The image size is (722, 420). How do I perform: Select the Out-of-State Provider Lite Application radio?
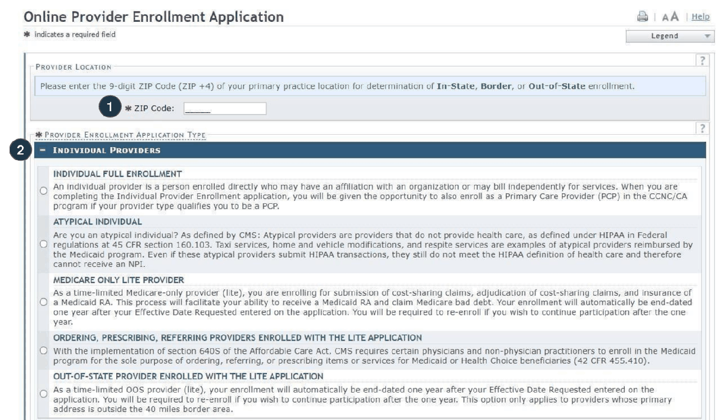click(x=43, y=394)
